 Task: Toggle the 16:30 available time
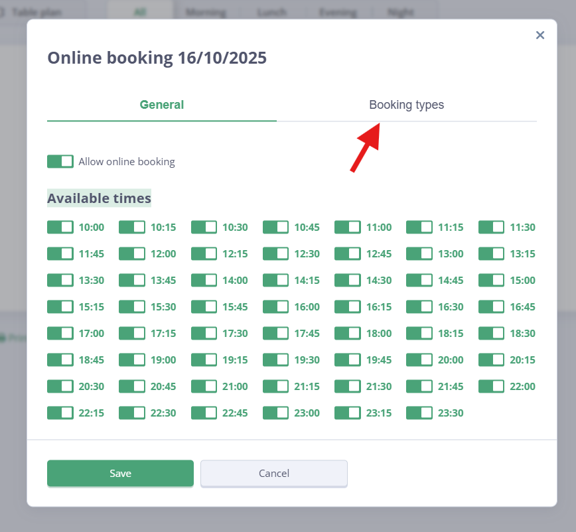pyautogui.click(x=419, y=306)
